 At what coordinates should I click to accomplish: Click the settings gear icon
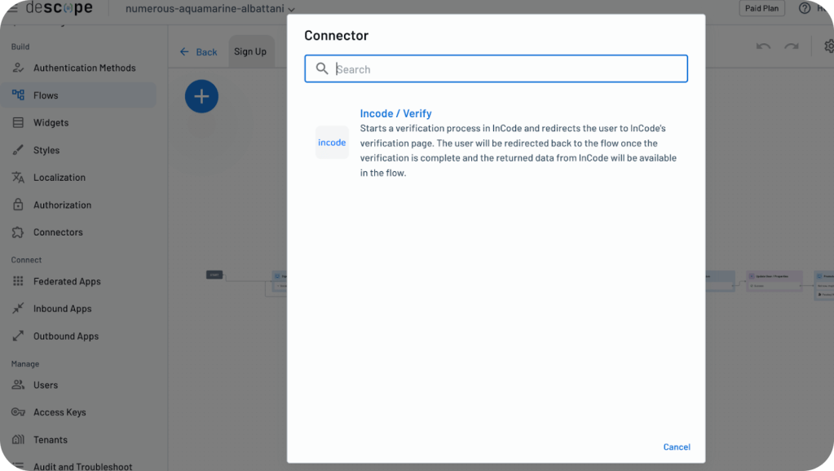(828, 46)
